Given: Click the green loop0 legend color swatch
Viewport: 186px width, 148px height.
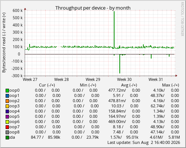Looking at the screenshot, I should coord(7,91).
